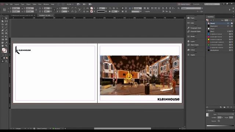Click the X position input field
Viewport: 235px width, 132px height.
point(16,8)
